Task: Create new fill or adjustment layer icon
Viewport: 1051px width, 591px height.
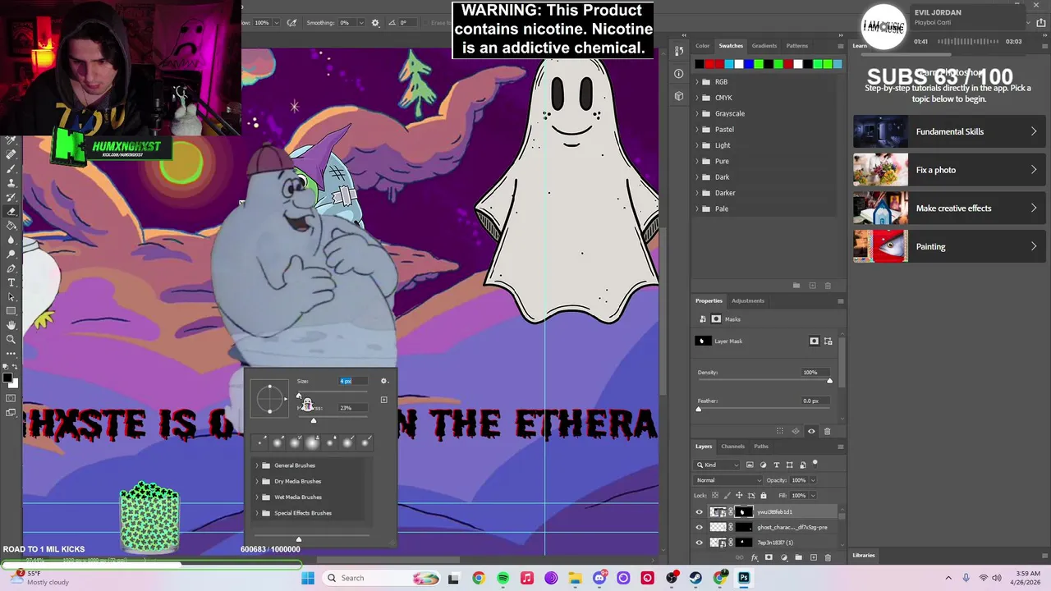Action: (783, 557)
